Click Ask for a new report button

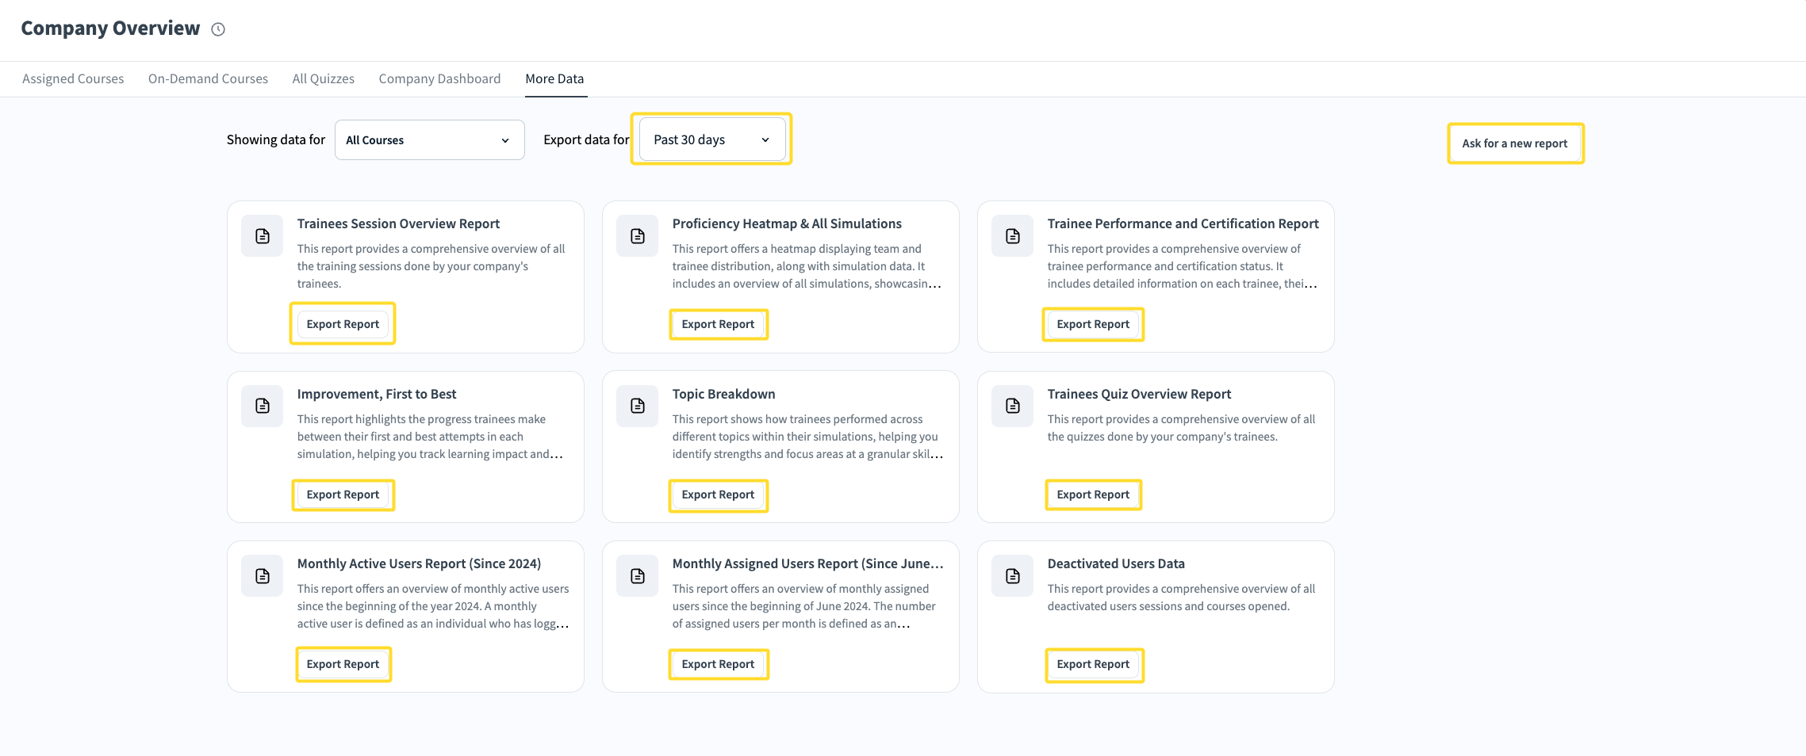[1514, 143]
